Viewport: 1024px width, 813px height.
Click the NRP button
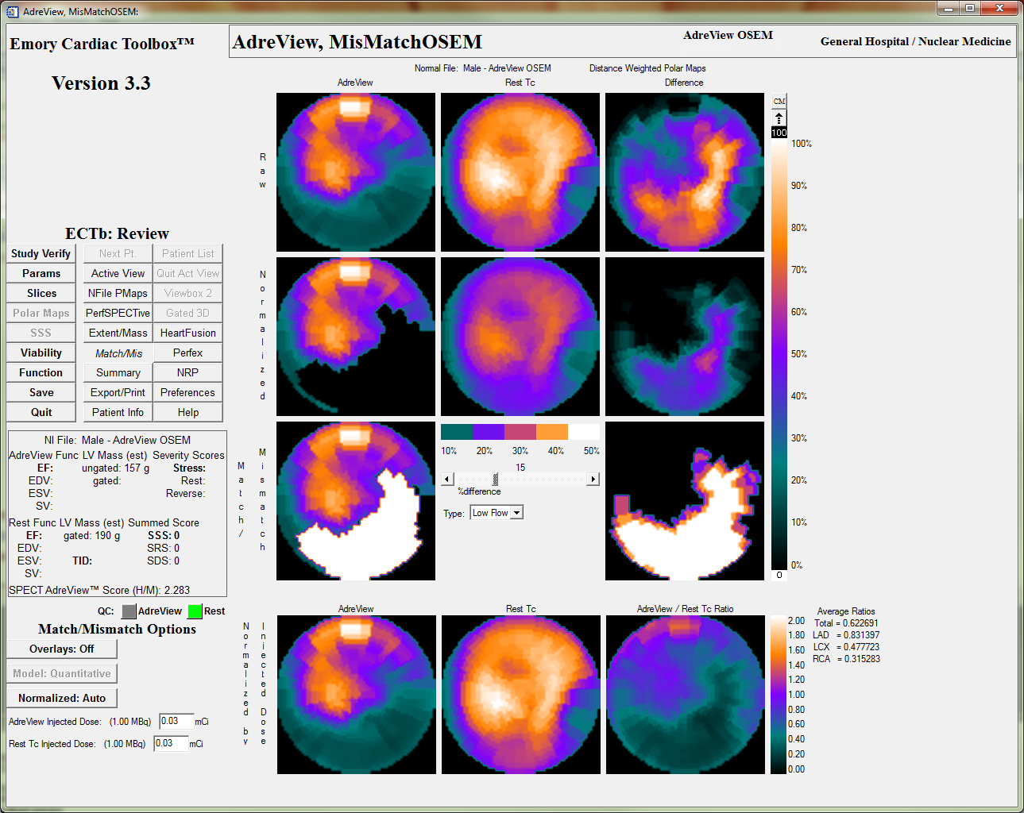click(188, 372)
